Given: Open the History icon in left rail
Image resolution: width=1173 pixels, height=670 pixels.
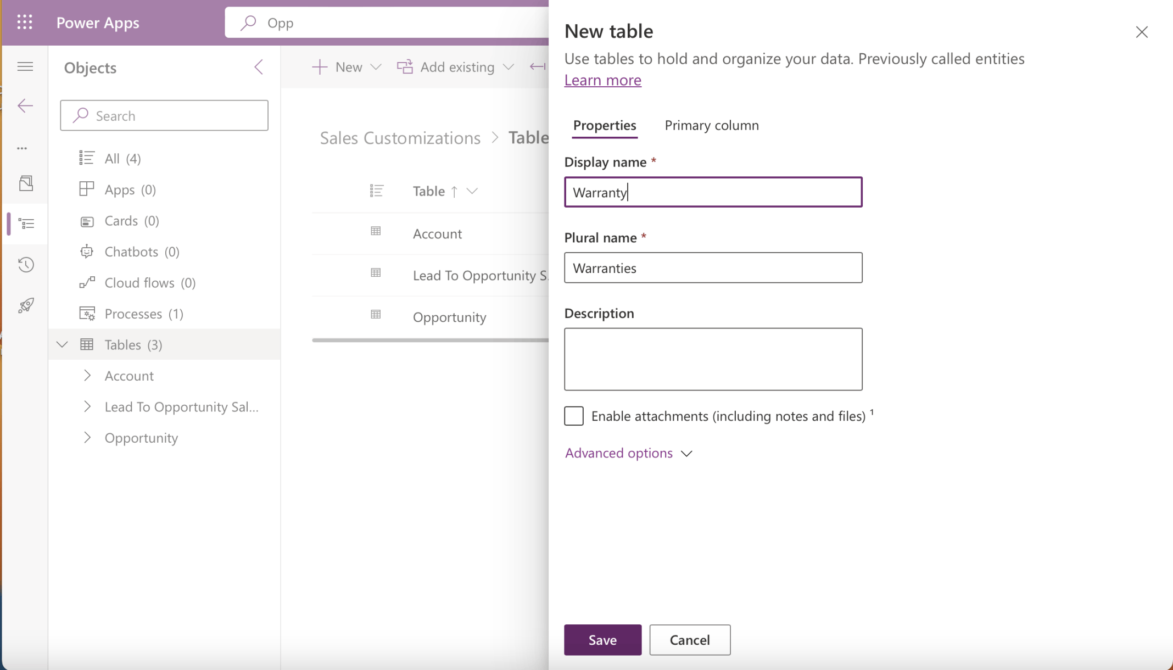Looking at the screenshot, I should tap(26, 265).
